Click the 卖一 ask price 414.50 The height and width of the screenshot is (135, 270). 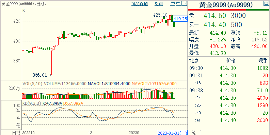pyautogui.click(x=215, y=16)
